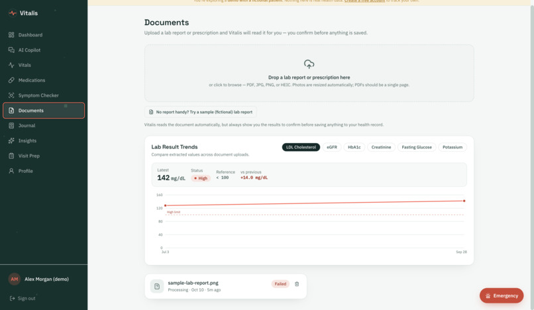Image resolution: width=534 pixels, height=310 pixels.
Task: Click the Alex Morgan (demo) name
Action: coord(46,279)
